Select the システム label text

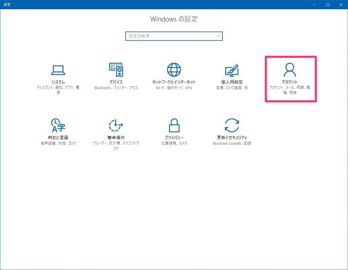[x=58, y=82]
